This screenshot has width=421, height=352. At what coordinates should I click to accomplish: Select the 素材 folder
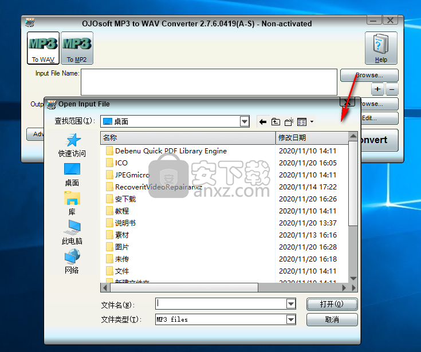[x=117, y=235]
